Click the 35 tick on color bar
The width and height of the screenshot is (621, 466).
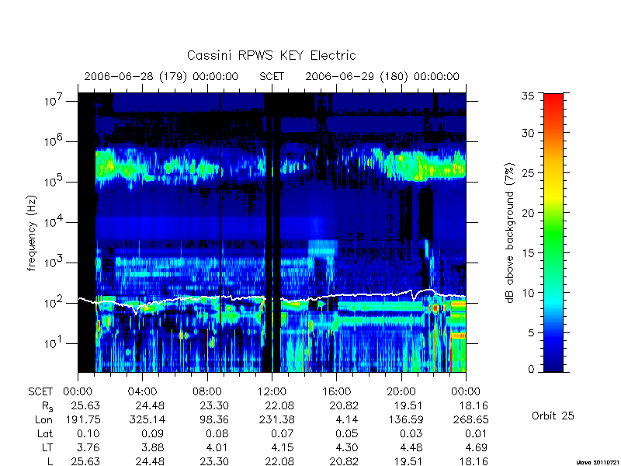point(528,96)
